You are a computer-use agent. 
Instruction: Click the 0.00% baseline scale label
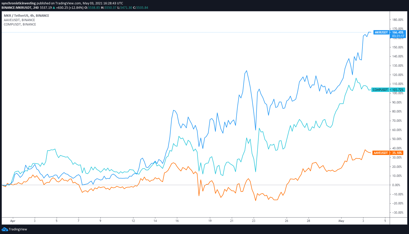point(396,185)
